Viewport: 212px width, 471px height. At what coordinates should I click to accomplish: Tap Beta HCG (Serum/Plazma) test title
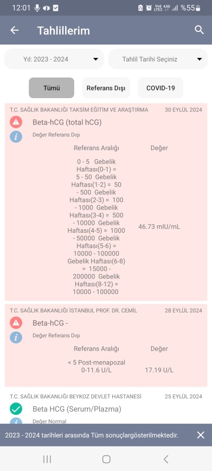point(77,409)
